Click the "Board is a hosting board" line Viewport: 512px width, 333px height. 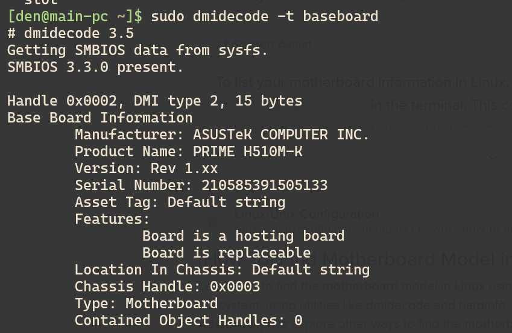click(243, 236)
